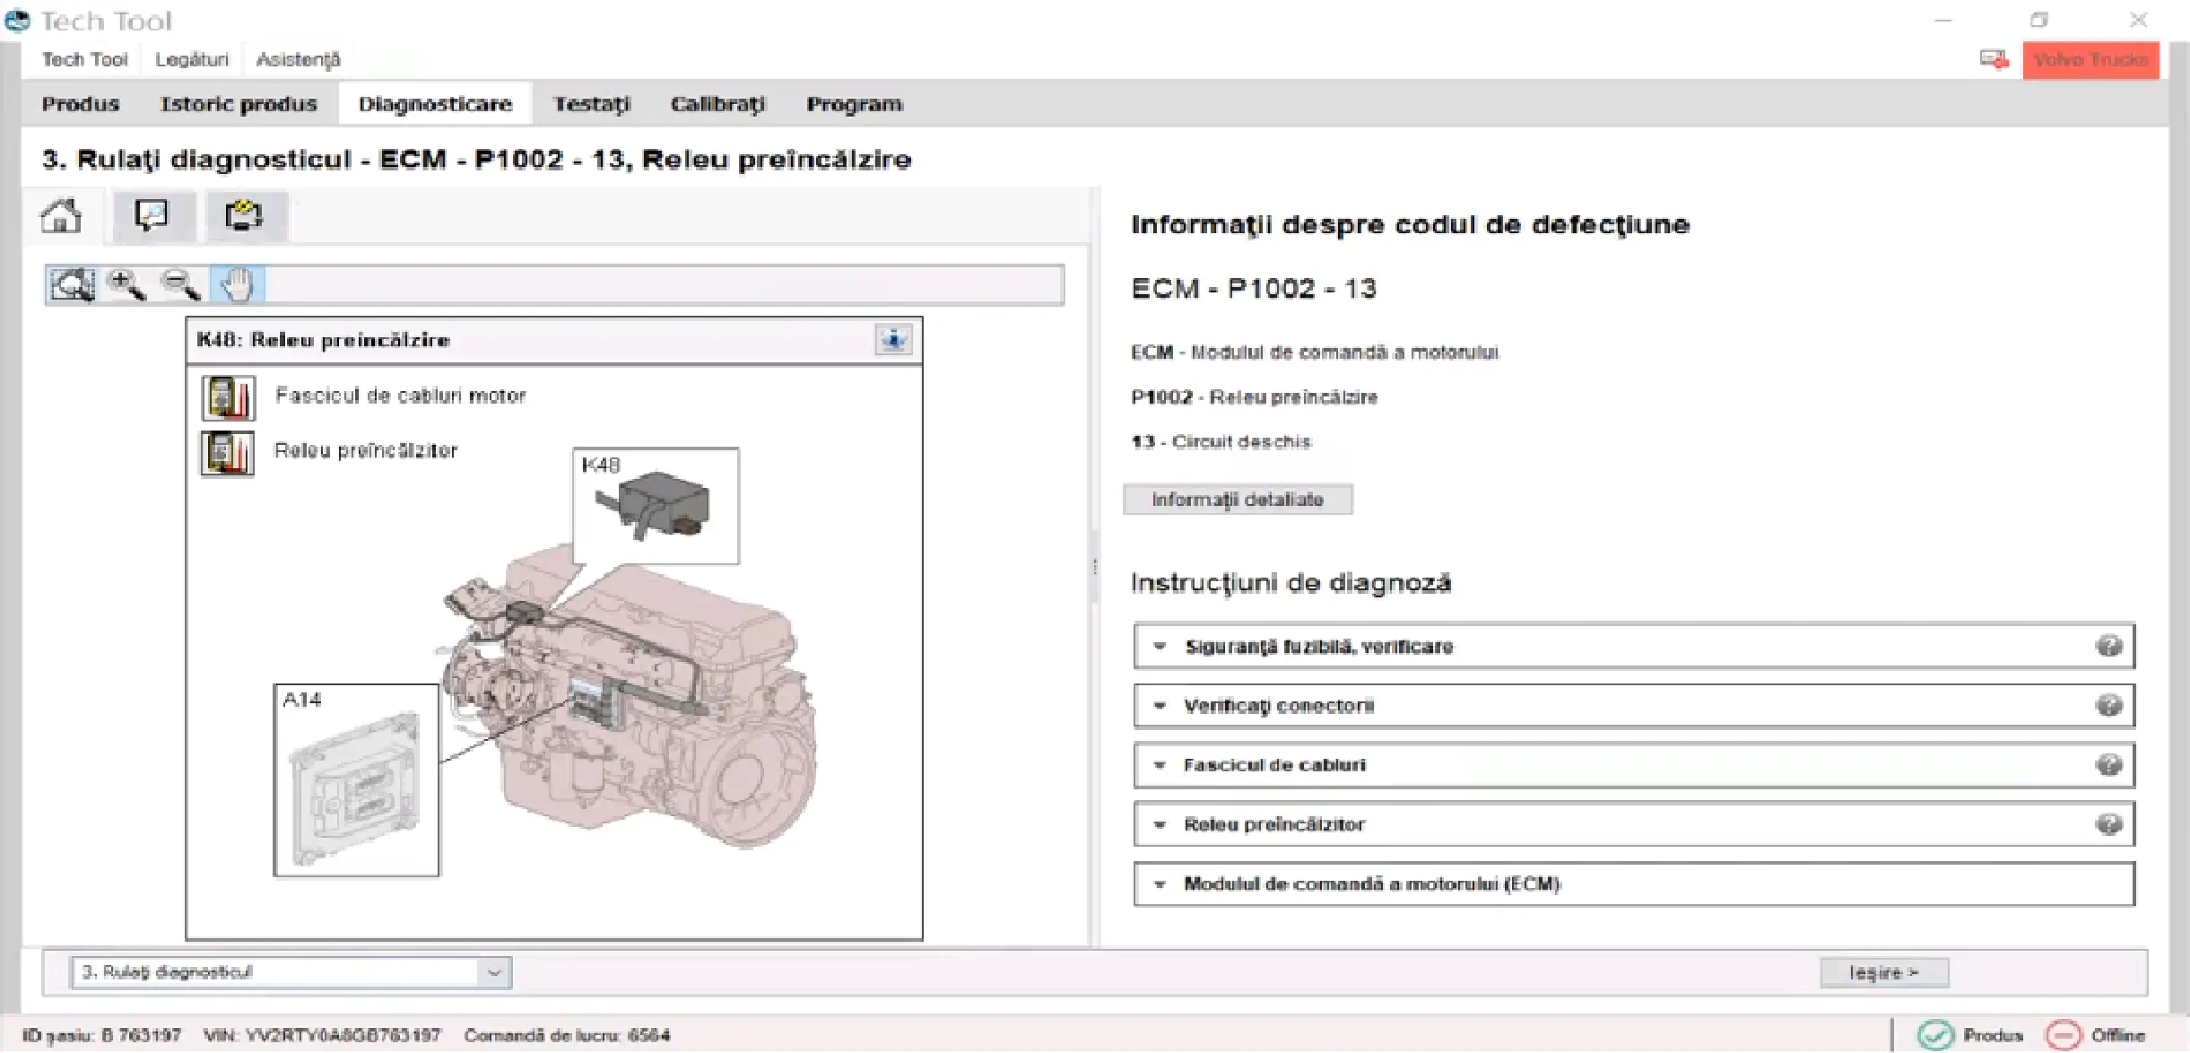Open Releu preîncălzitor multimeter icon
The width and height of the screenshot is (2190, 1053).
tap(227, 453)
